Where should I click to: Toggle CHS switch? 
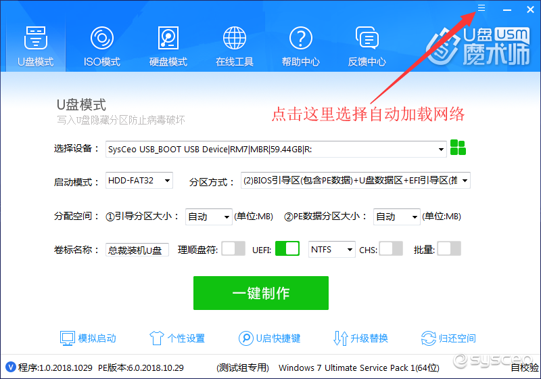(391, 248)
